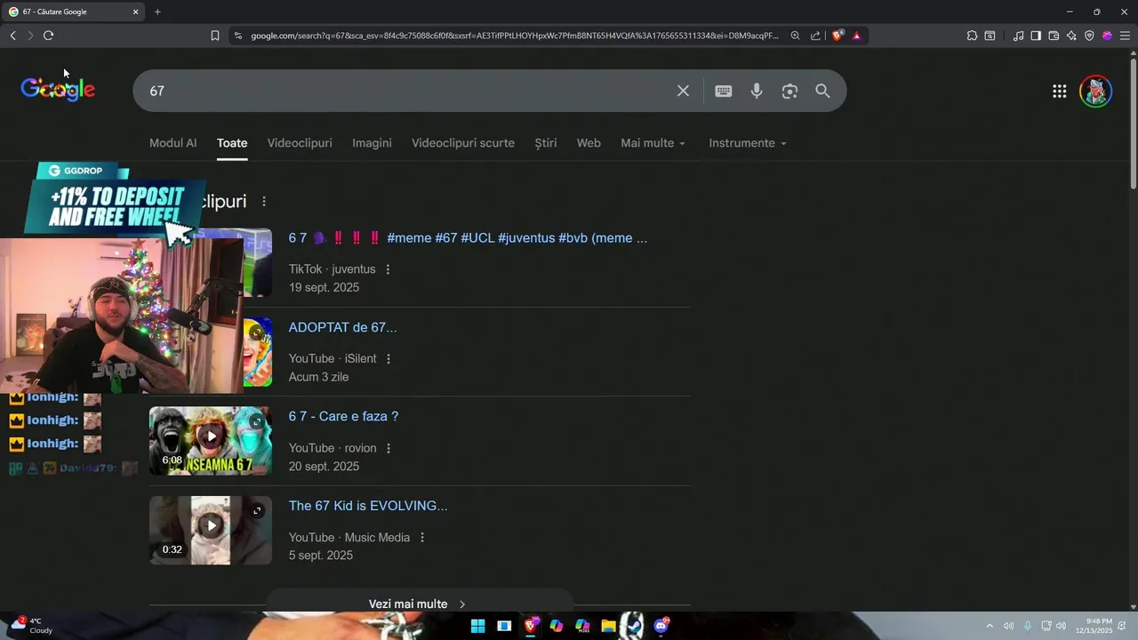Close the '67 - Căutare Google' tab

pyautogui.click(x=135, y=12)
